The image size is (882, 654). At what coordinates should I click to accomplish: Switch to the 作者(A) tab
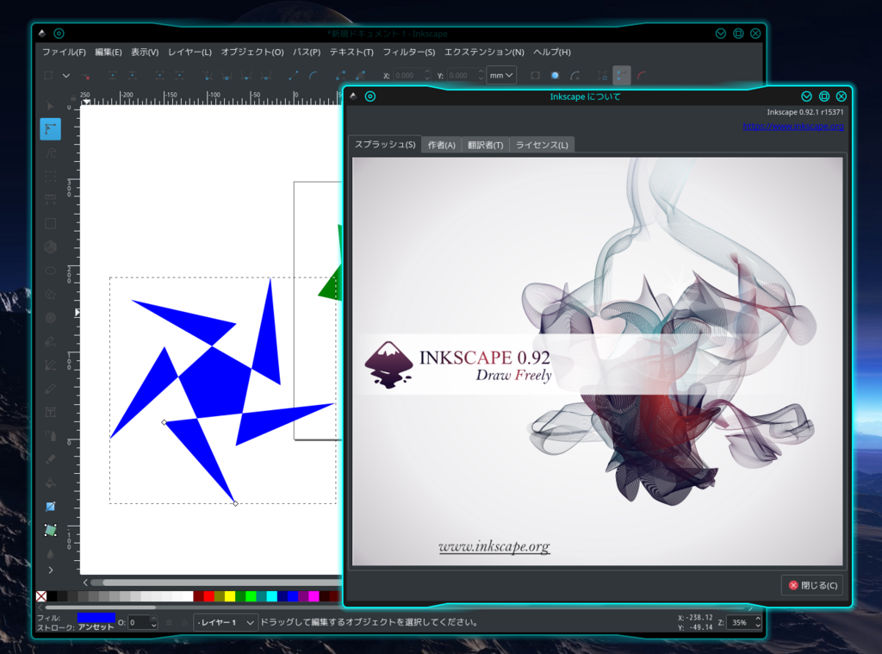[442, 145]
